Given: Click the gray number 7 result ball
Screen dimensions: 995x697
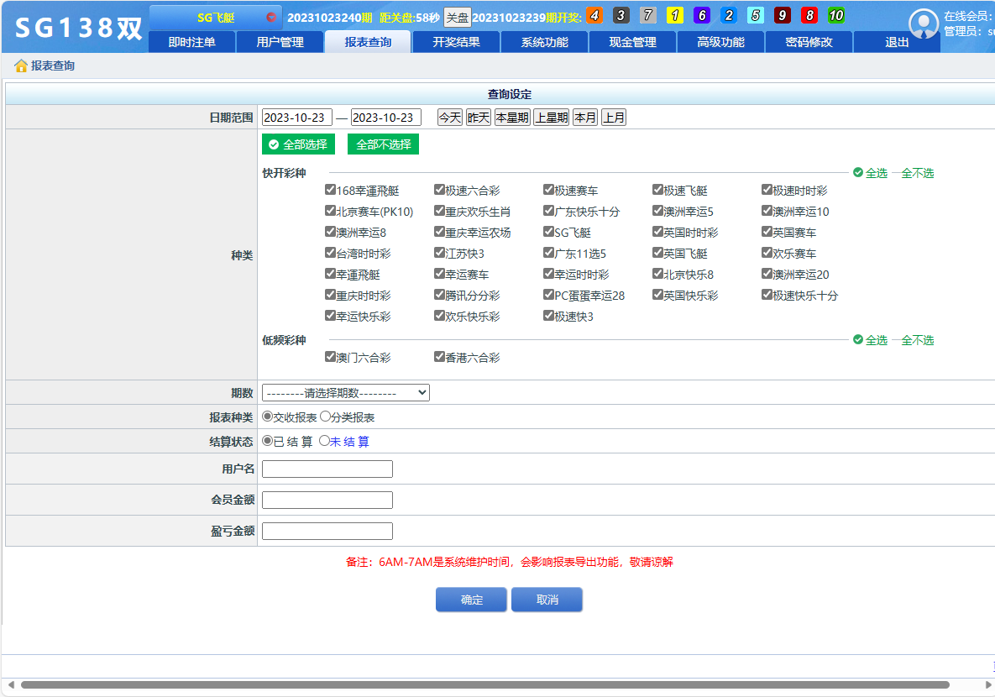Looking at the screenshot, I should pos(648,15).
